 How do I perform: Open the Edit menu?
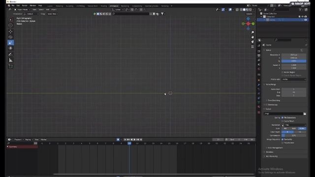coord(18,5)
